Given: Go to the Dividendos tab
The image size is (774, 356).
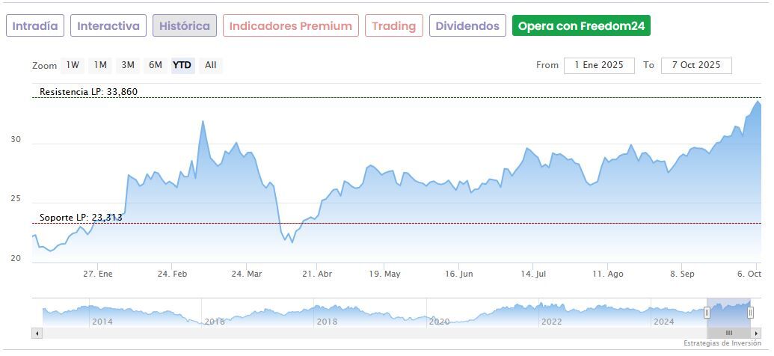Looking at the screenshot, I should (467, 26).
